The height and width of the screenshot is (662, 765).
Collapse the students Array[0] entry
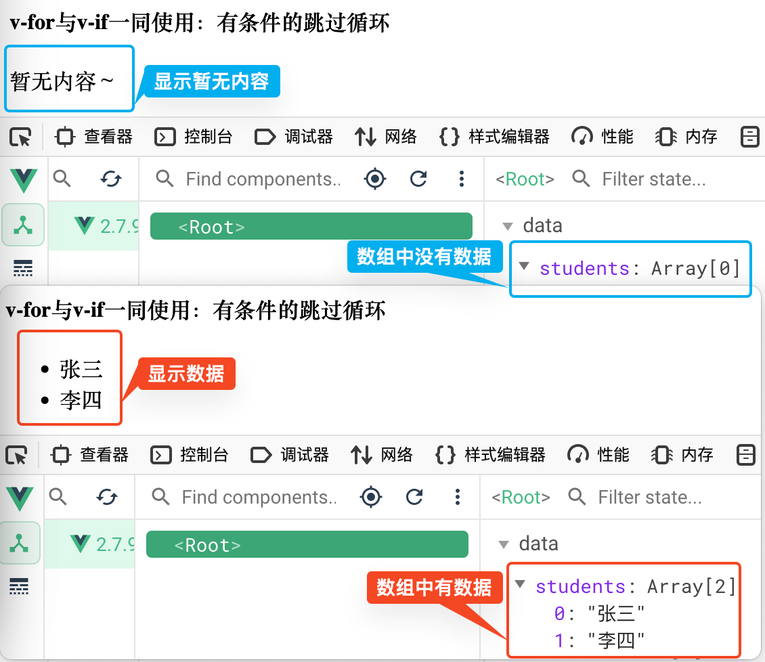tap(523, 266)
